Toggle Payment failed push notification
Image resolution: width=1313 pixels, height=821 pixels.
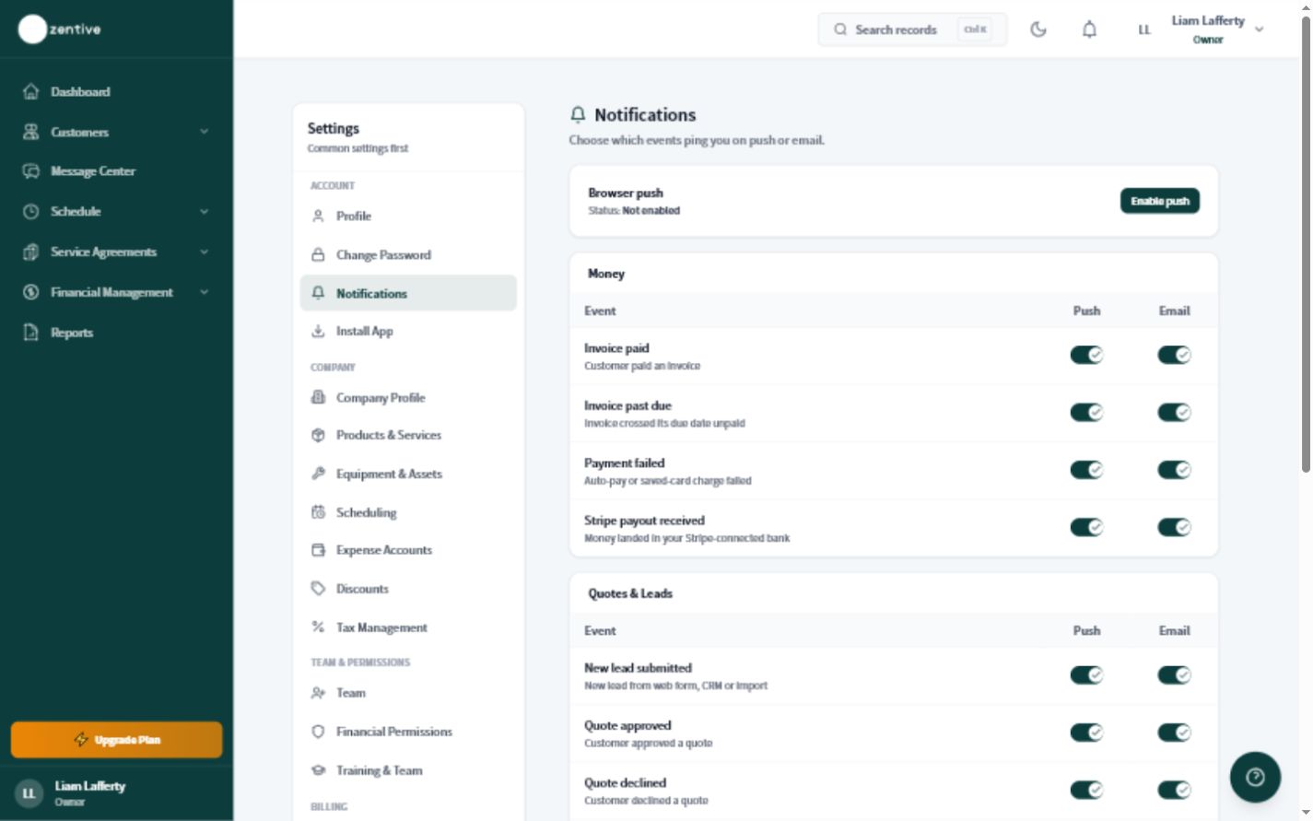1086,470
